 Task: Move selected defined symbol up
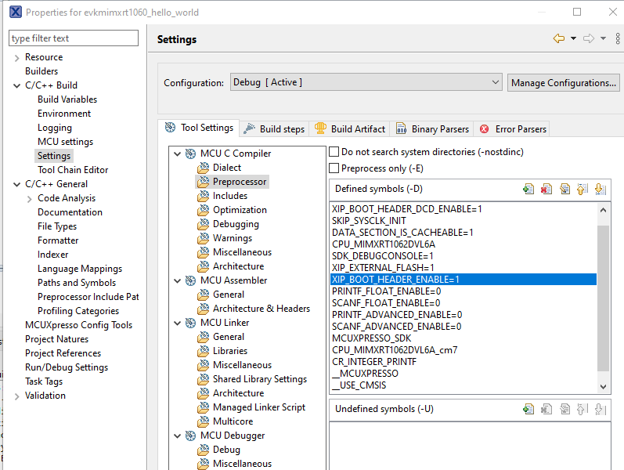pos(582,189)
